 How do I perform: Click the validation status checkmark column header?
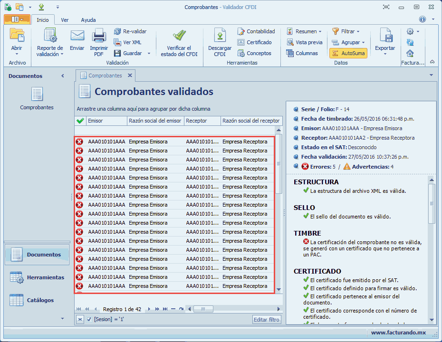80,121
